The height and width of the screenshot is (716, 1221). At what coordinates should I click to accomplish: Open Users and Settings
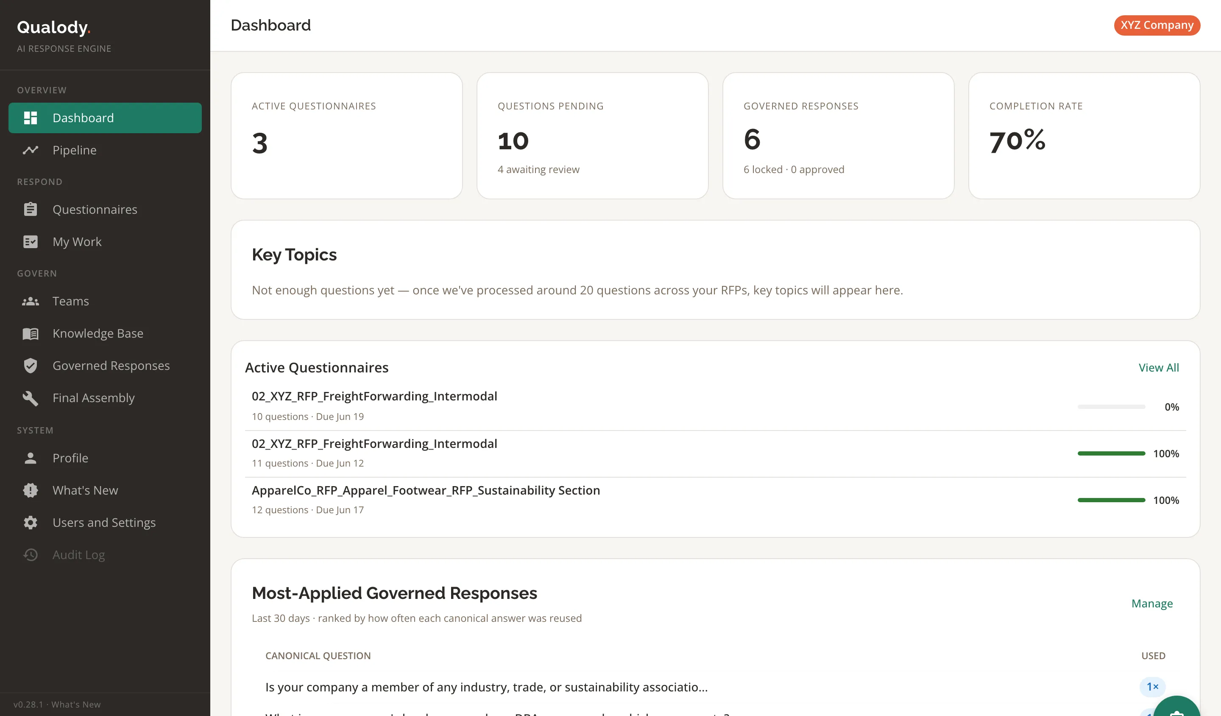click(105, 523)
